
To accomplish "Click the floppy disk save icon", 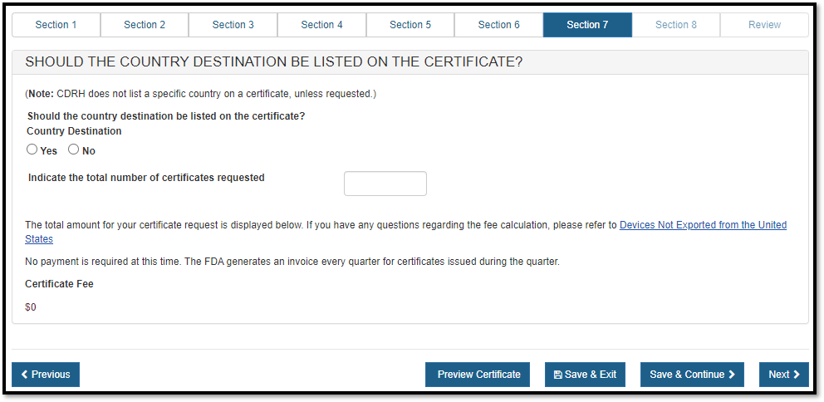I will tap(557, 375).
